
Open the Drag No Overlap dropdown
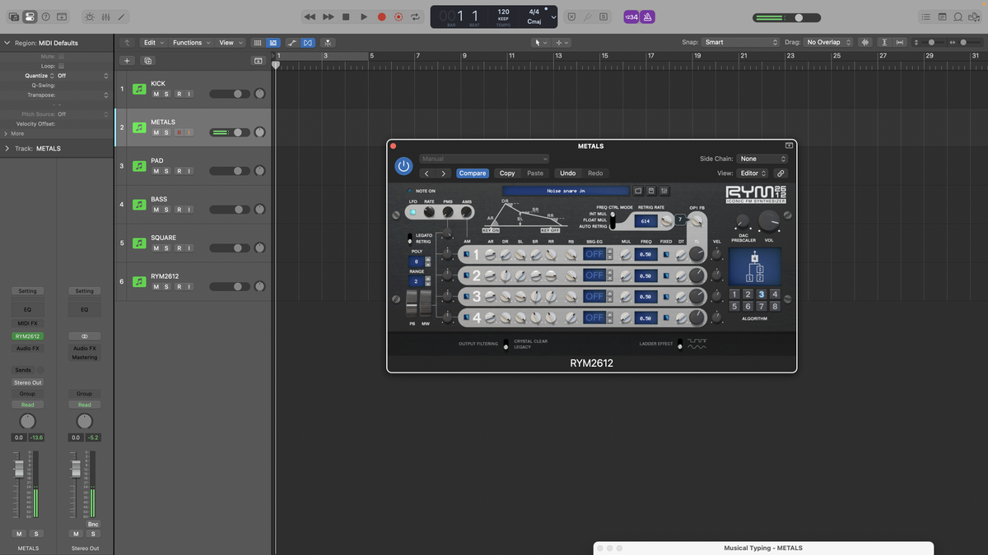(x=829, y=43)
